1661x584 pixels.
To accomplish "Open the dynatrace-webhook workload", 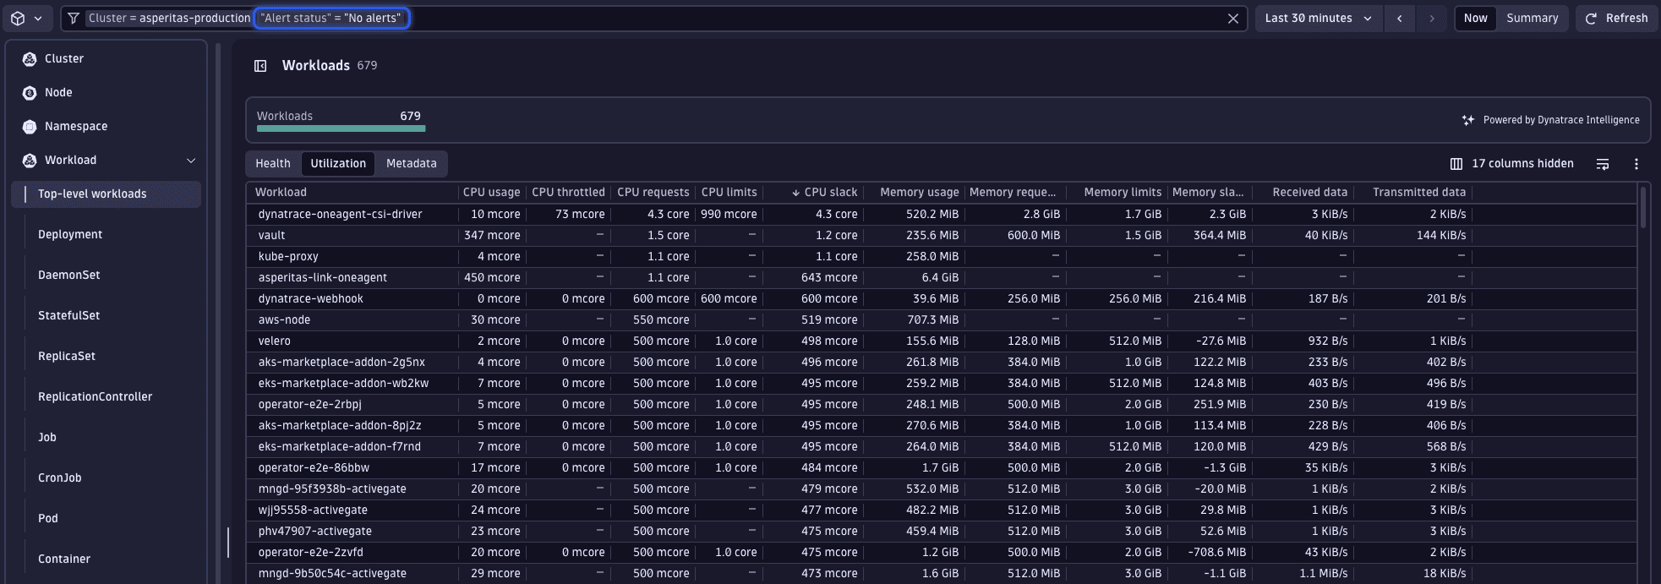I will (311, 299).
